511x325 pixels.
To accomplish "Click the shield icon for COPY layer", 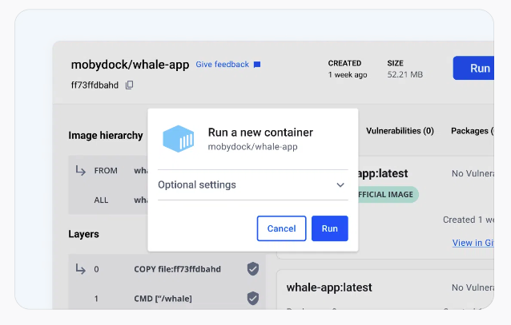I will [253, 269].
